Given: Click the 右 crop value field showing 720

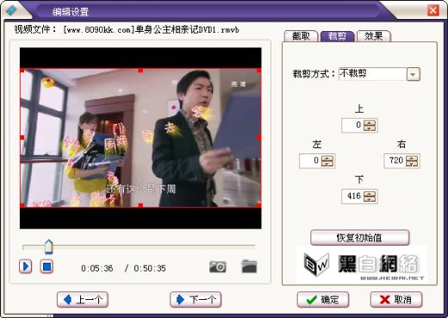Looking at the screenshot, I should tap(395, 160).
